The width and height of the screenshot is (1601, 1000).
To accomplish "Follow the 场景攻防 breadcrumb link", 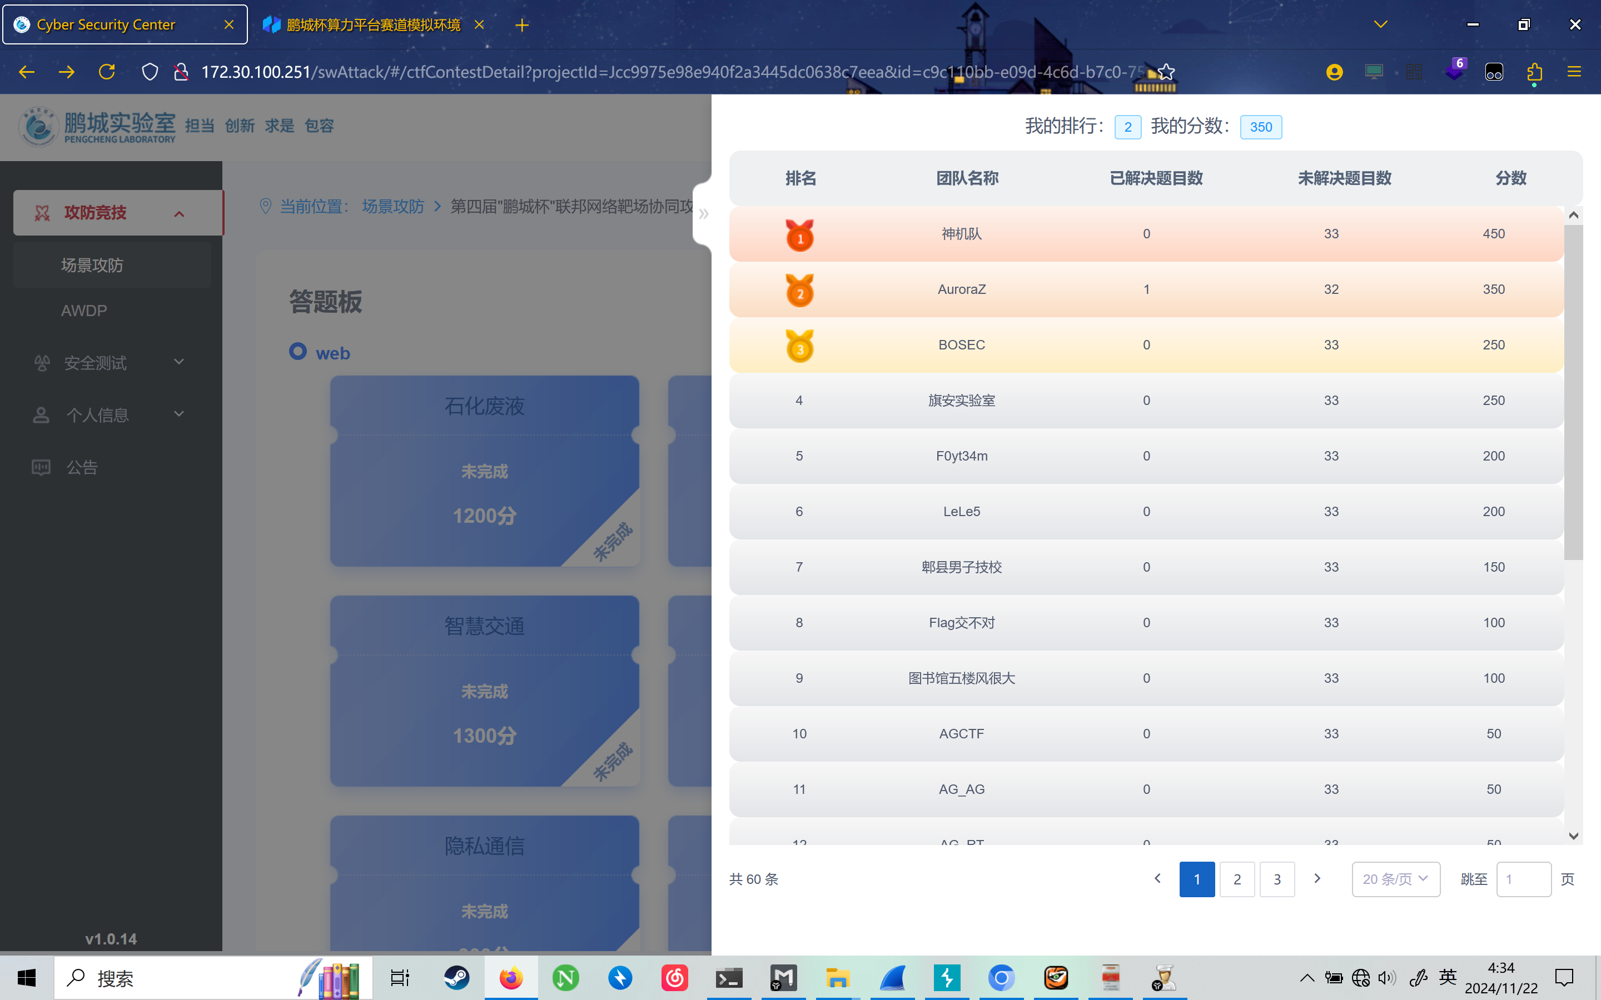I will point(393,206).
